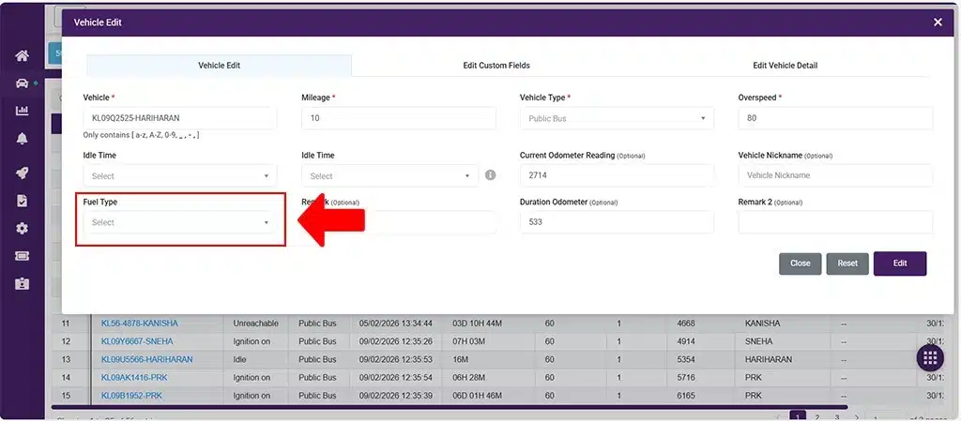
Task: Click the Close button
Action: click(800, 263)
